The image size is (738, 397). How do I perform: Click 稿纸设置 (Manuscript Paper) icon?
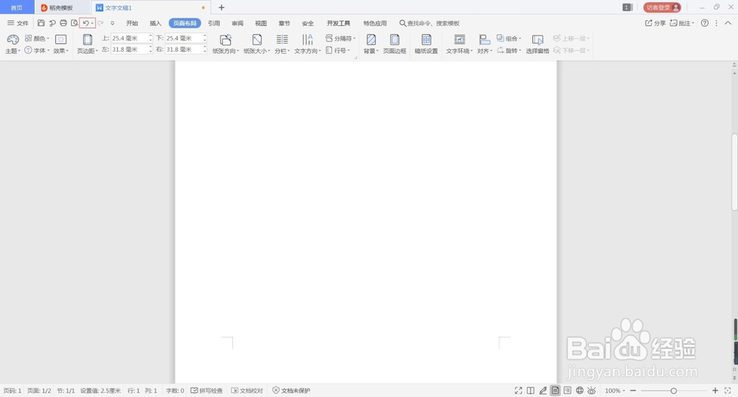click(x=426, y=44)
